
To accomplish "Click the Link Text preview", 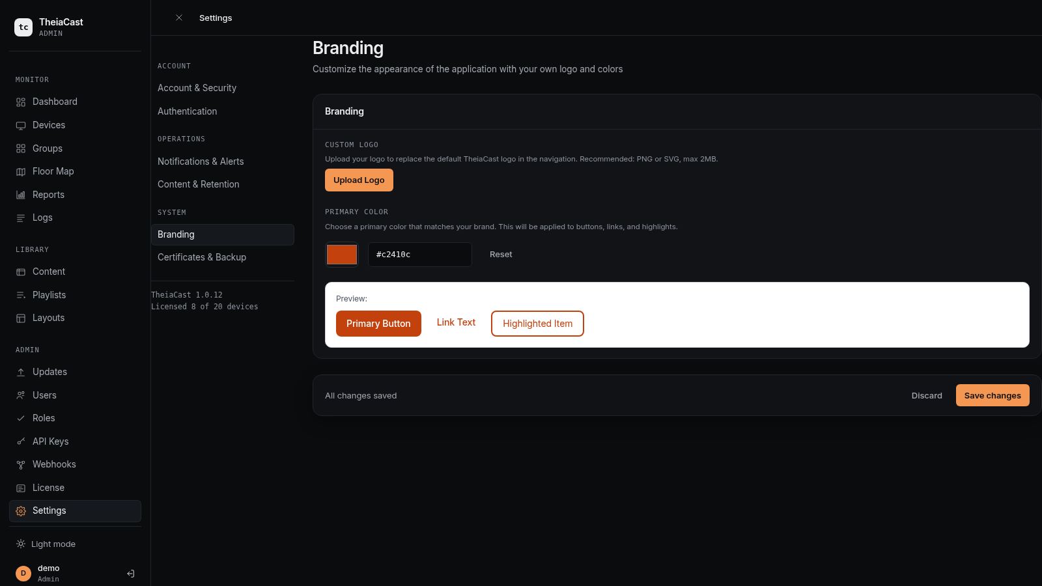I will point(456,322).
